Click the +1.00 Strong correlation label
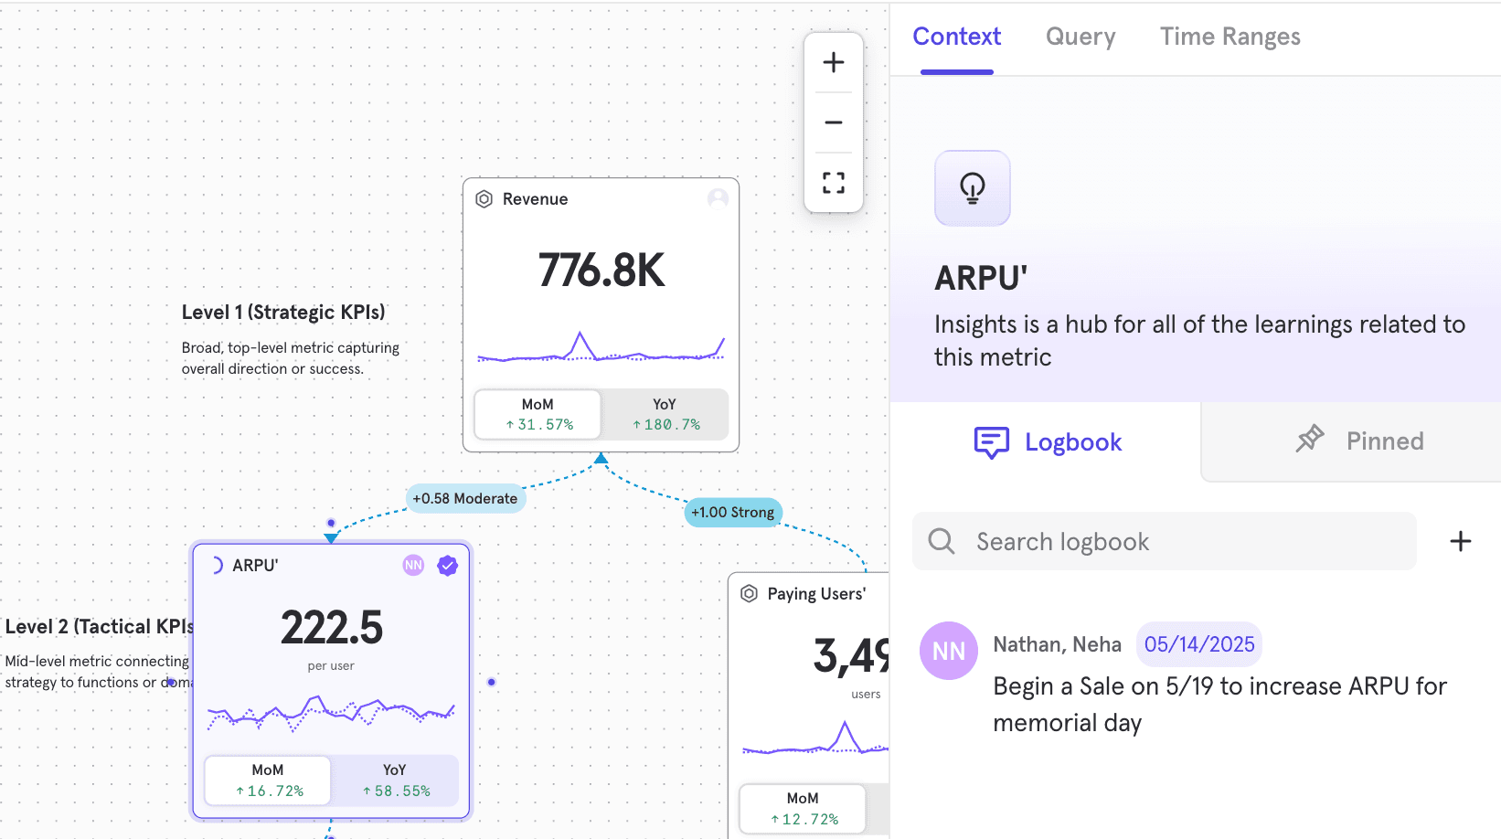1501x839 pixels. click(732, 513)
